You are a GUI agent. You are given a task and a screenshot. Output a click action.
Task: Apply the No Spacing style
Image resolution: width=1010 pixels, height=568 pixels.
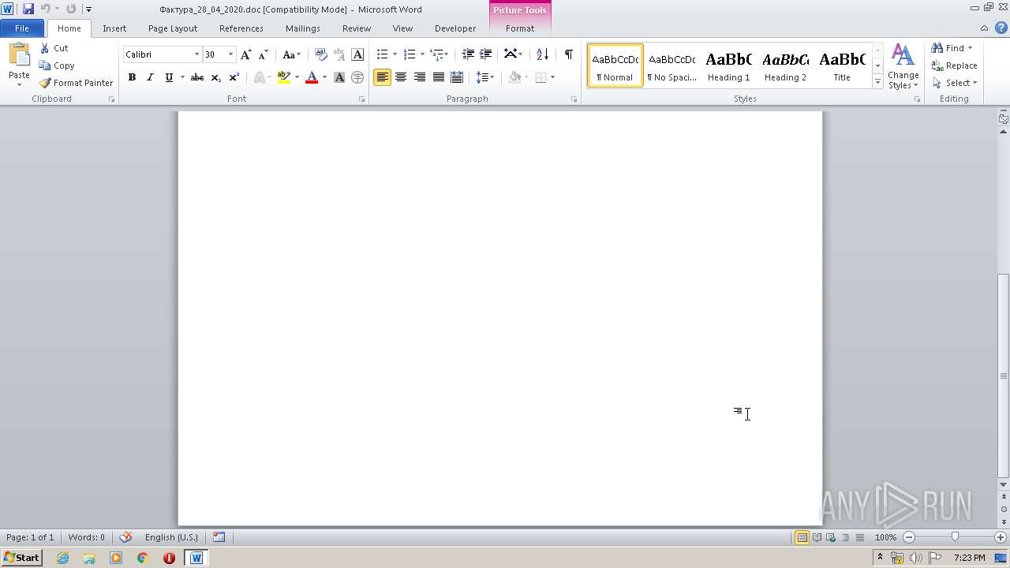pos(671,65)
